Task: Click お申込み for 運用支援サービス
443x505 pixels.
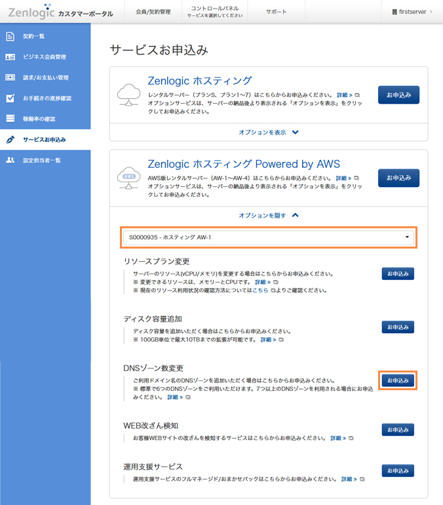Action: pyautogui.click(x=398, y=471)
